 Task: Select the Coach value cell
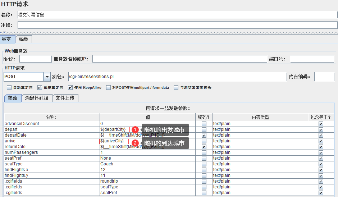(x=148, y=164)
